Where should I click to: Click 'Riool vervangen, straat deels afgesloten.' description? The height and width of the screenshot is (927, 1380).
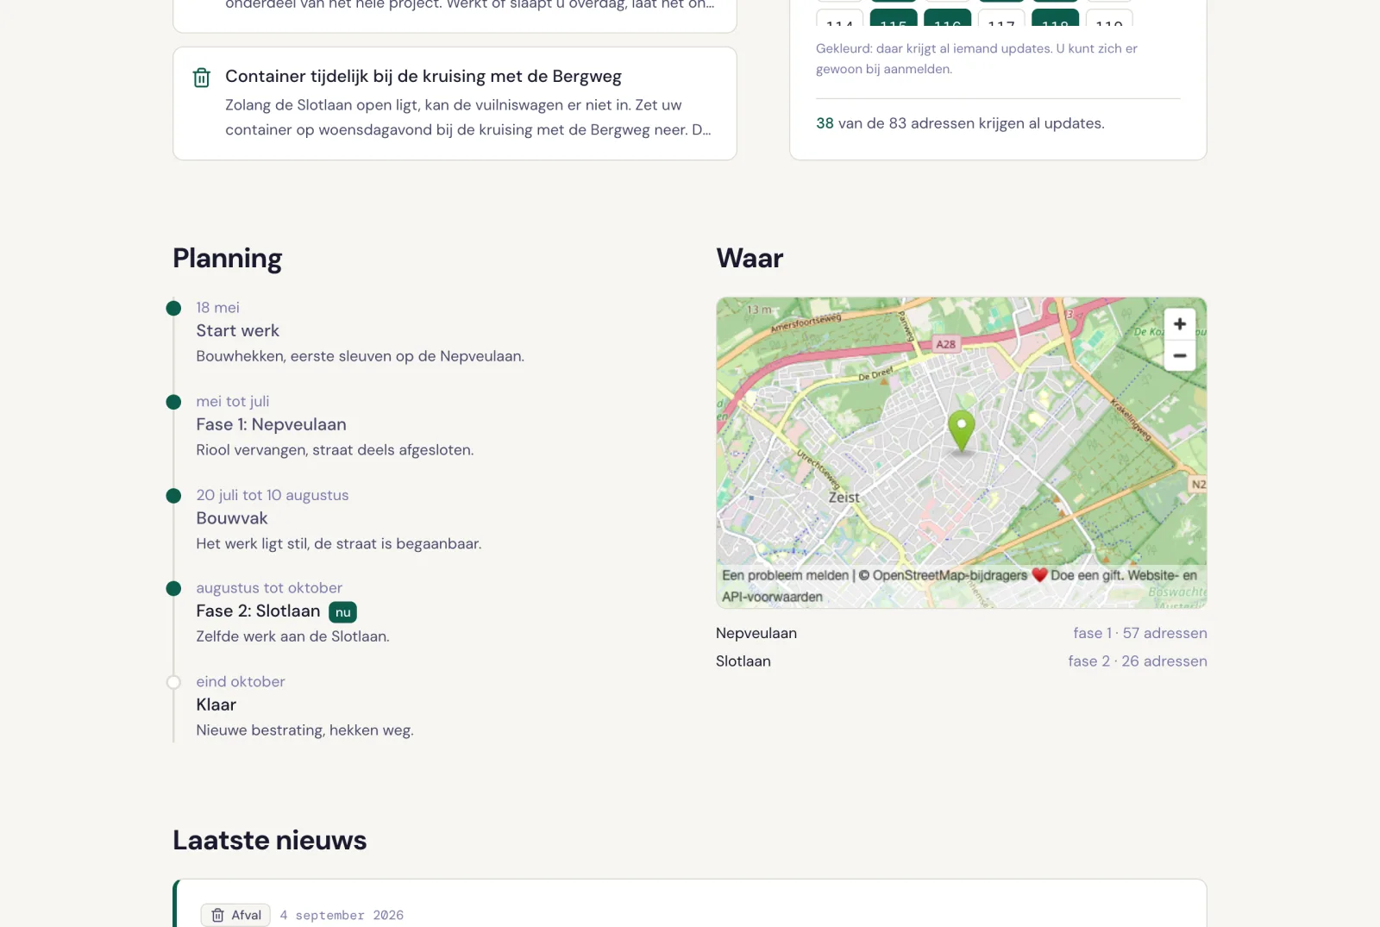335,450
